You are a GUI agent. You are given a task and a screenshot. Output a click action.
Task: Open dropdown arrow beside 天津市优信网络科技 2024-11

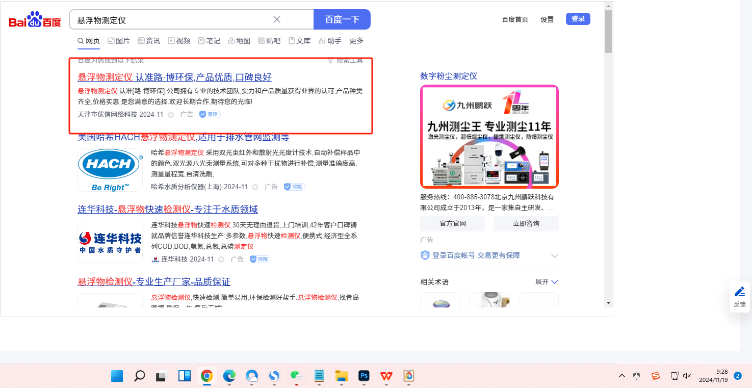[171, 115]
